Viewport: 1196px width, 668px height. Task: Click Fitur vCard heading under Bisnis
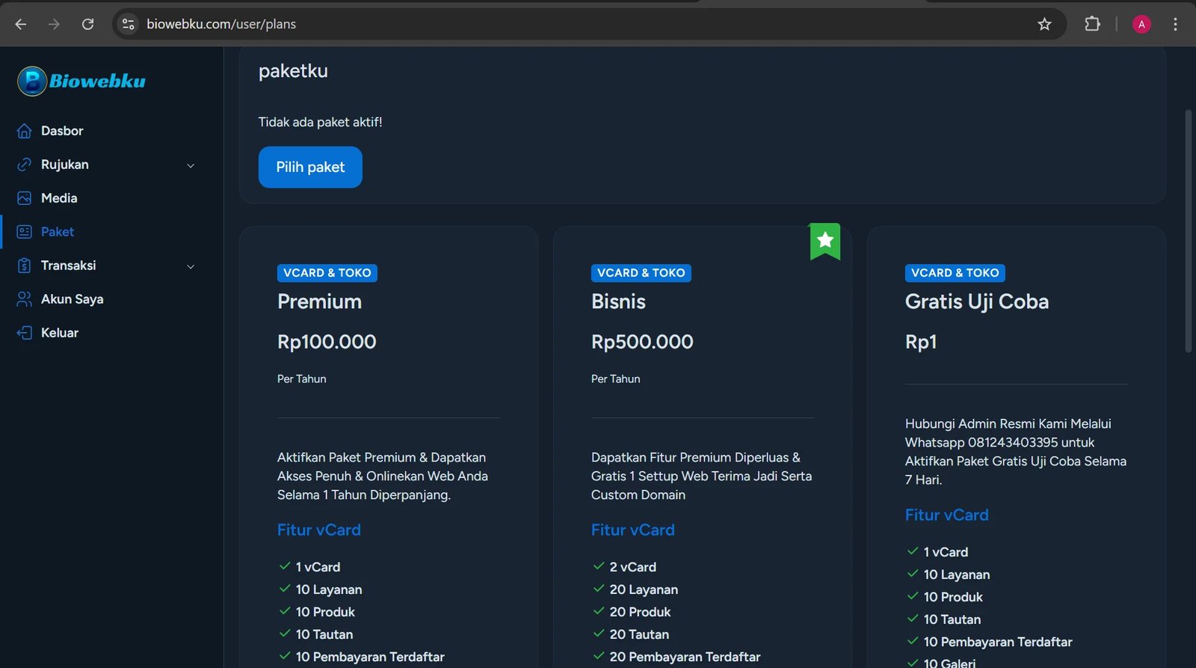(633, 530)
